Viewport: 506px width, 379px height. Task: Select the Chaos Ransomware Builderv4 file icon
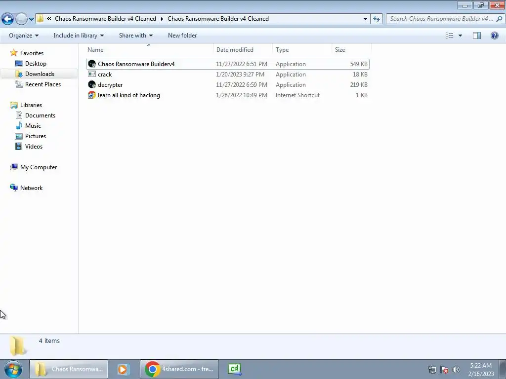click(92, 64)
